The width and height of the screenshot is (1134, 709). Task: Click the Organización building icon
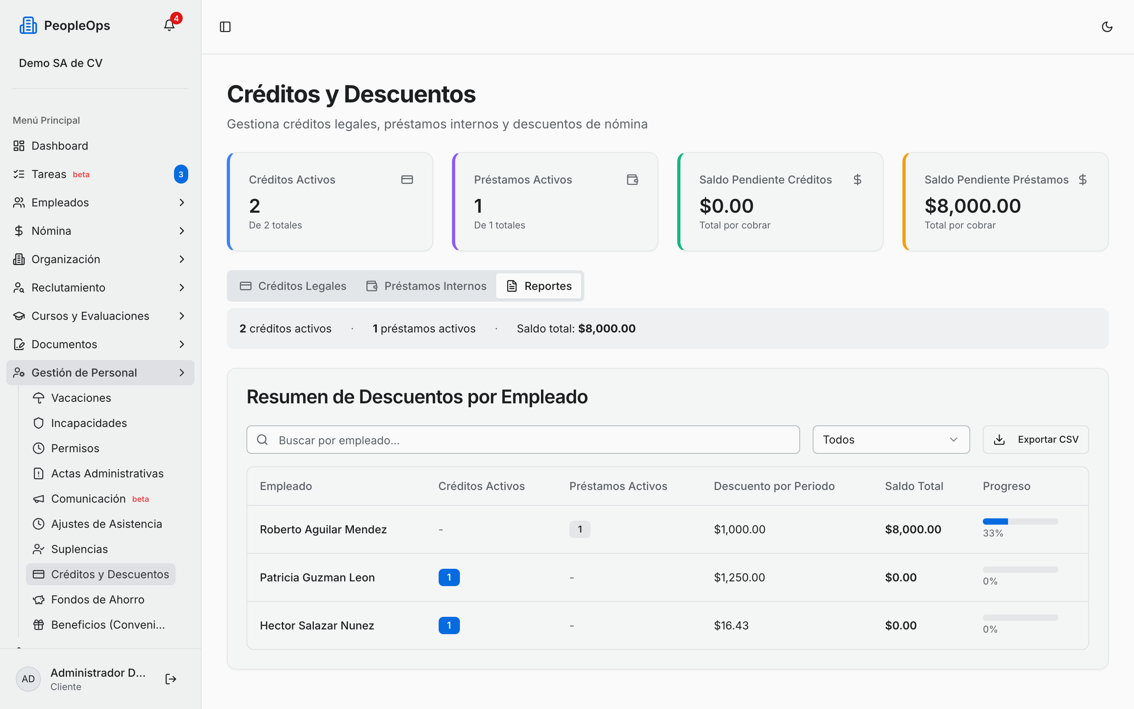coord(19,259)
